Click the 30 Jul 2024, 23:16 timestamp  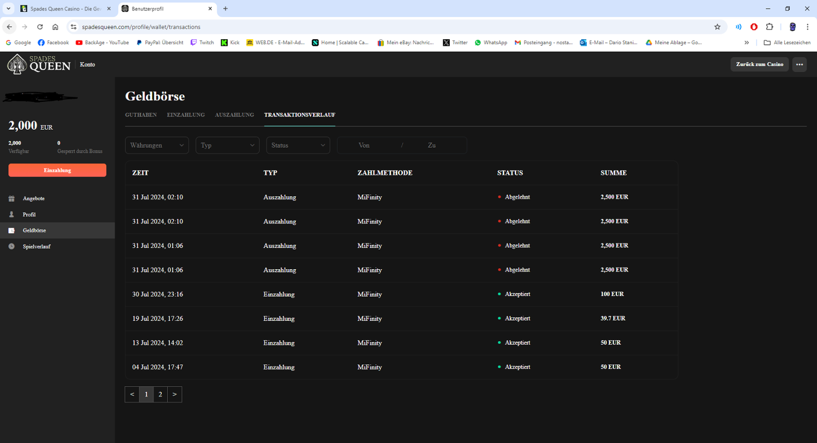(157, 294)
